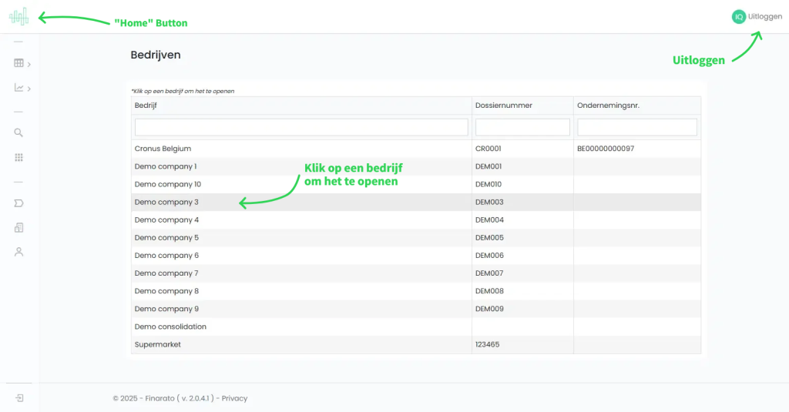Screen dimensions: 789x412
Task: Focus the Dossiernummer filter input
Action: (522, 127)
